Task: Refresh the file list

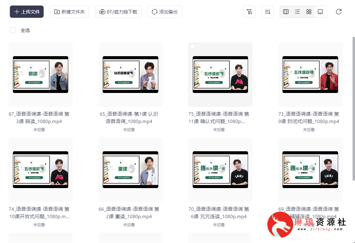Action: click(339, 12)
